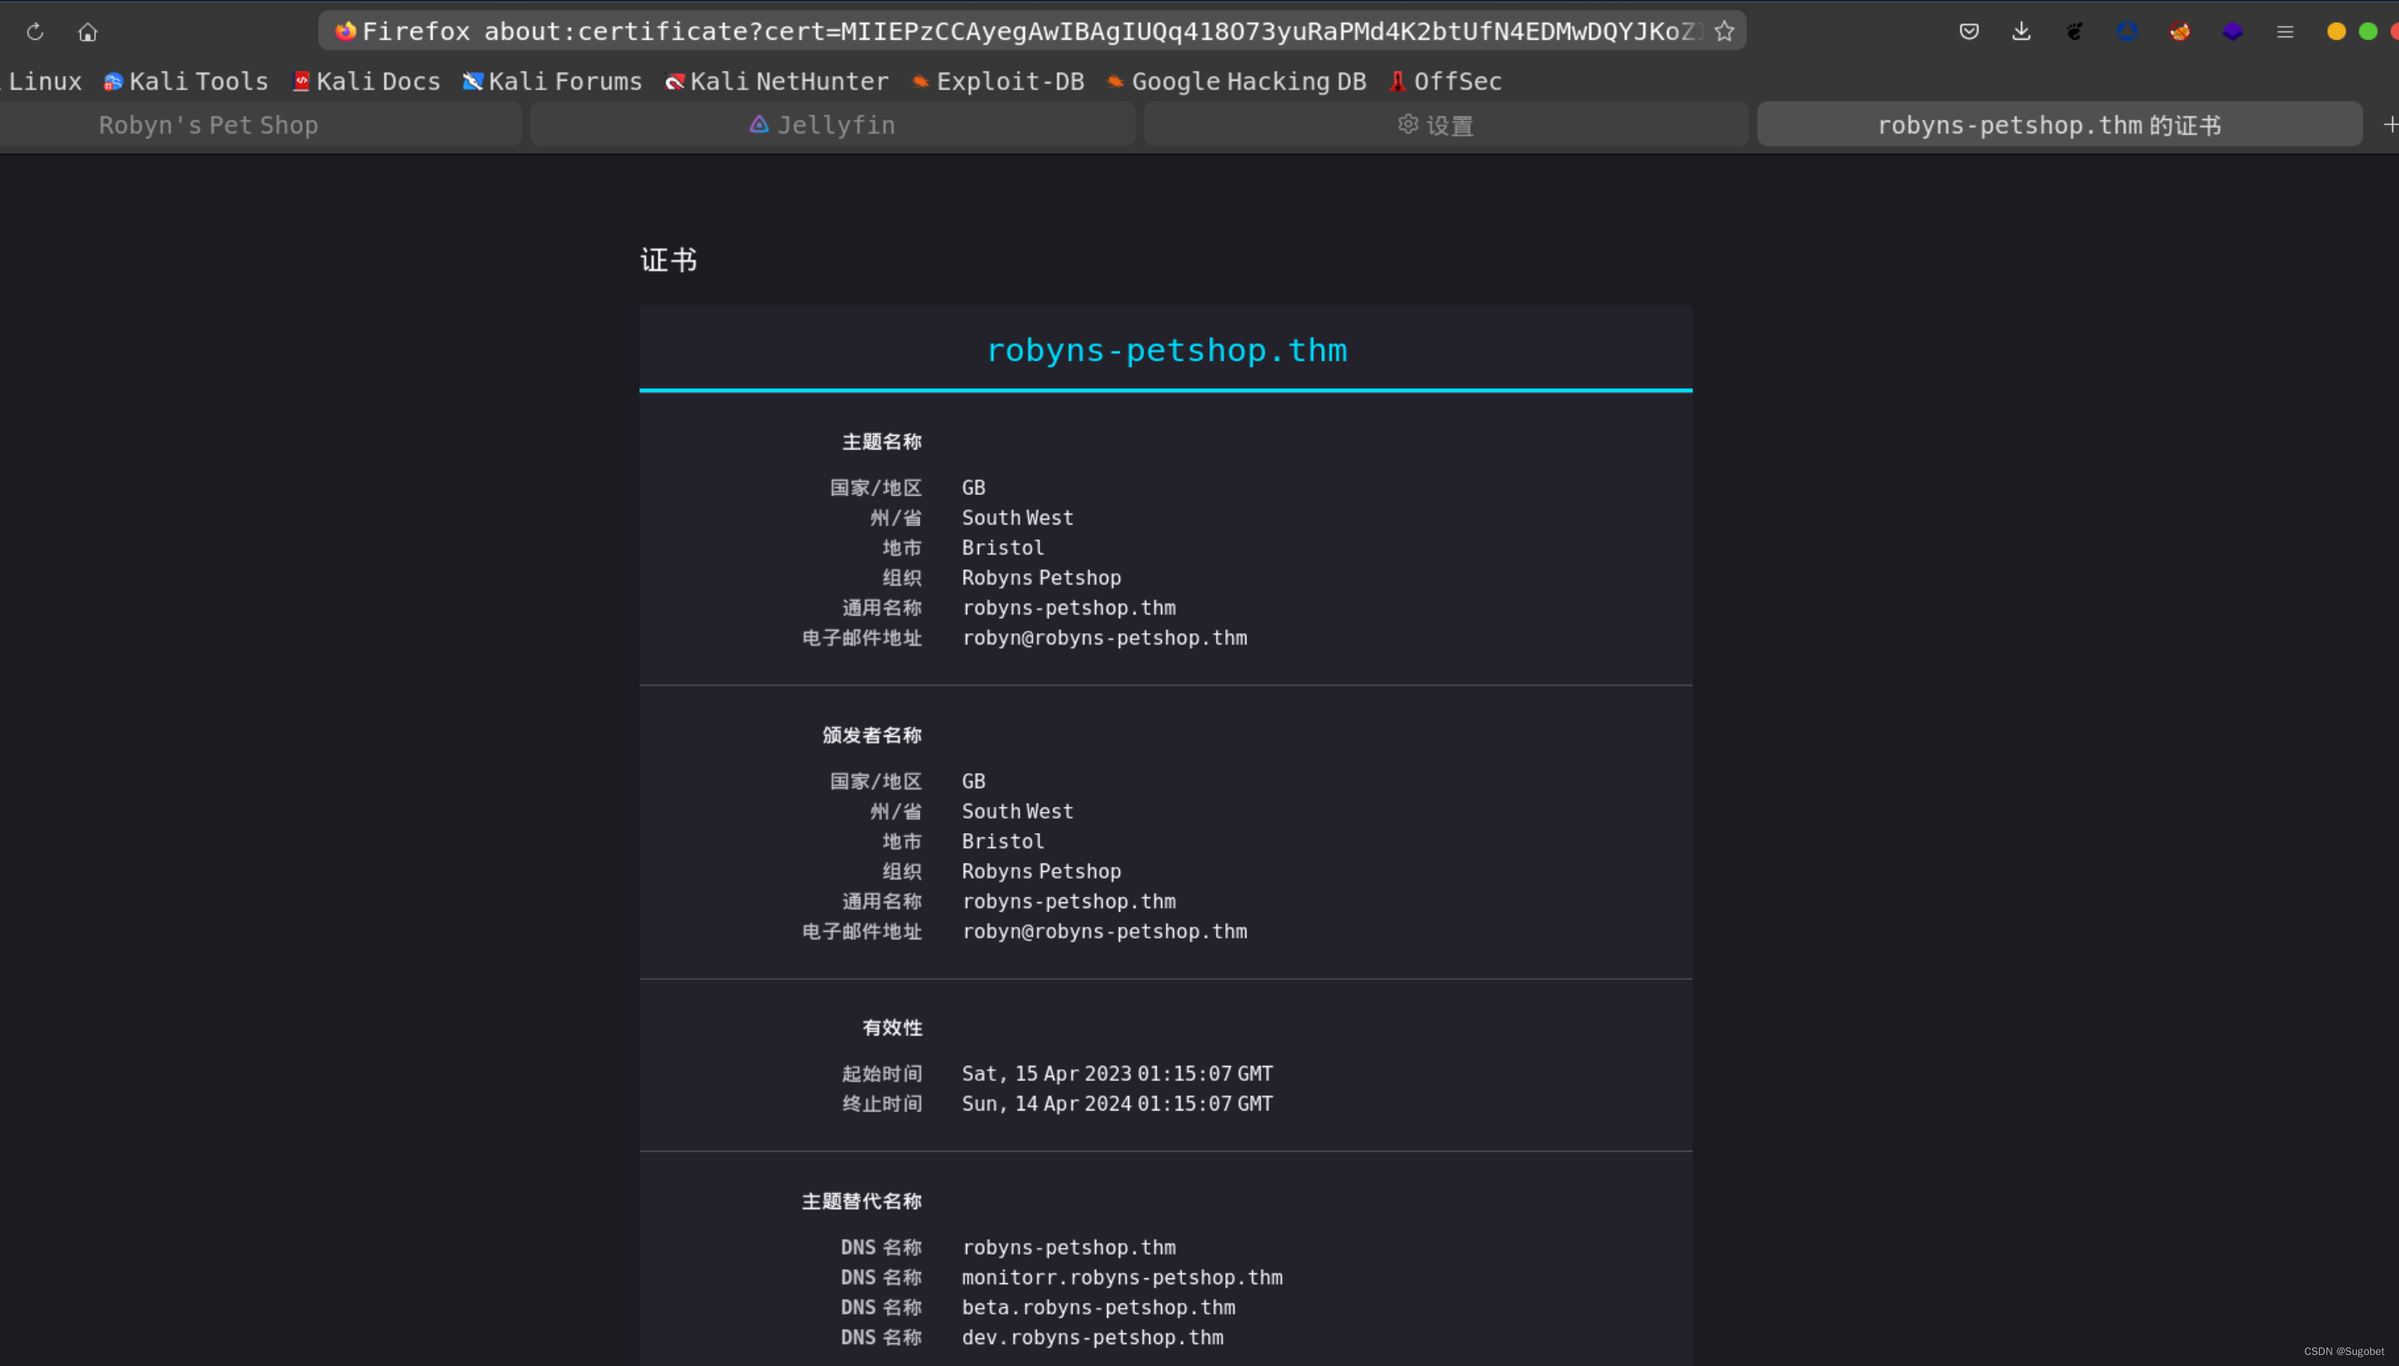Click the purple layered extension icon
This screenshot has height=1366, width=2399.
tap(2232, 31)
